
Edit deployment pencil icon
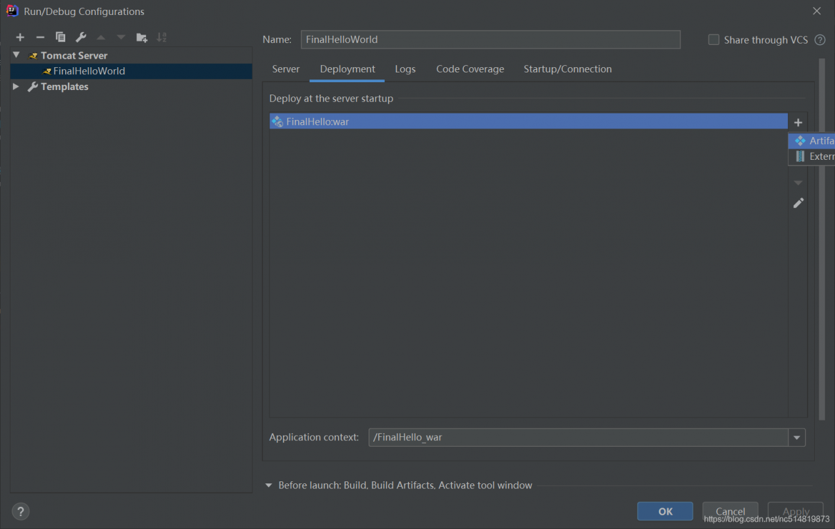[x=798, y=203]
